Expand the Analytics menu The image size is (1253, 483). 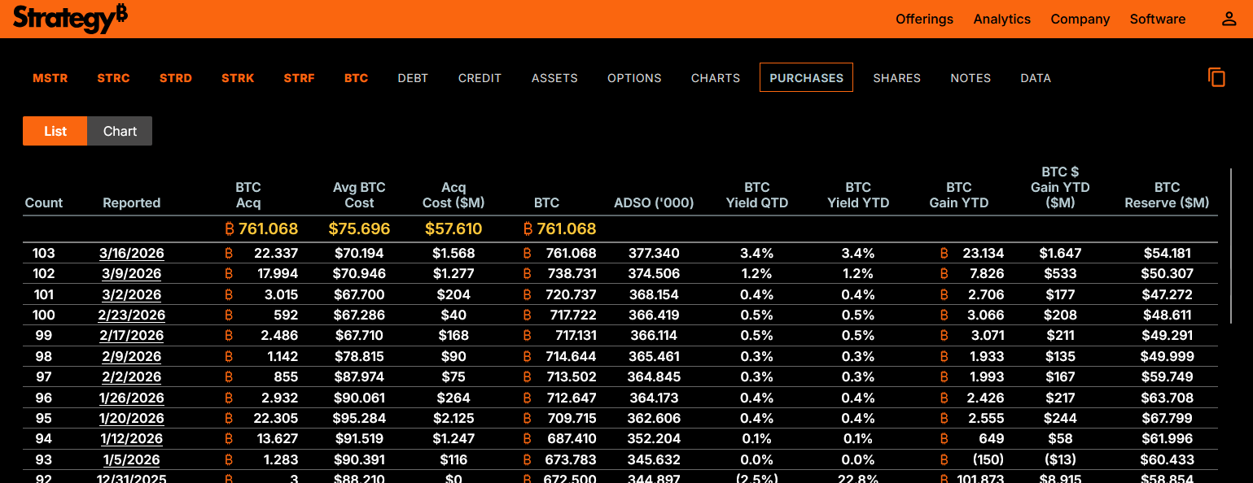pyautogui.click(x=1001, y=20)
